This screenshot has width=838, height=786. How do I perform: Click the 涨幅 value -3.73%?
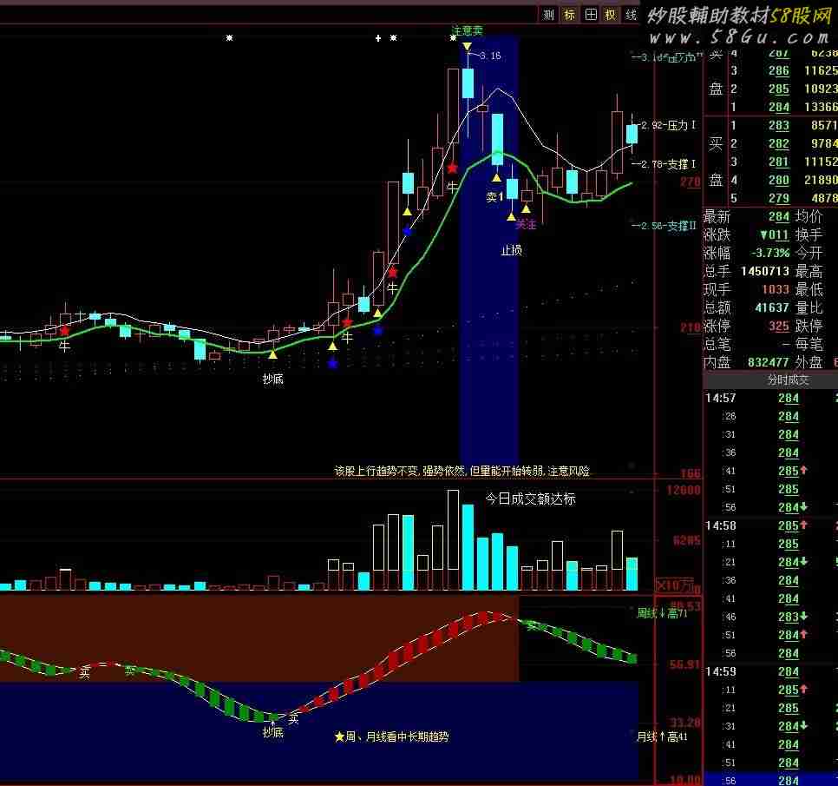click(x=769, y=253)
